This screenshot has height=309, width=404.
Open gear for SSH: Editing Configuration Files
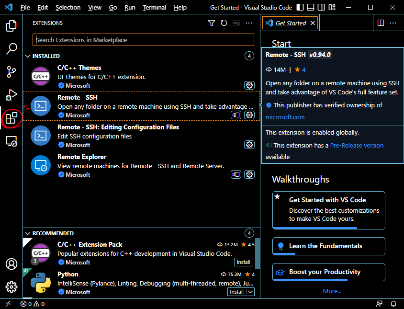click(x=249, y=145)
